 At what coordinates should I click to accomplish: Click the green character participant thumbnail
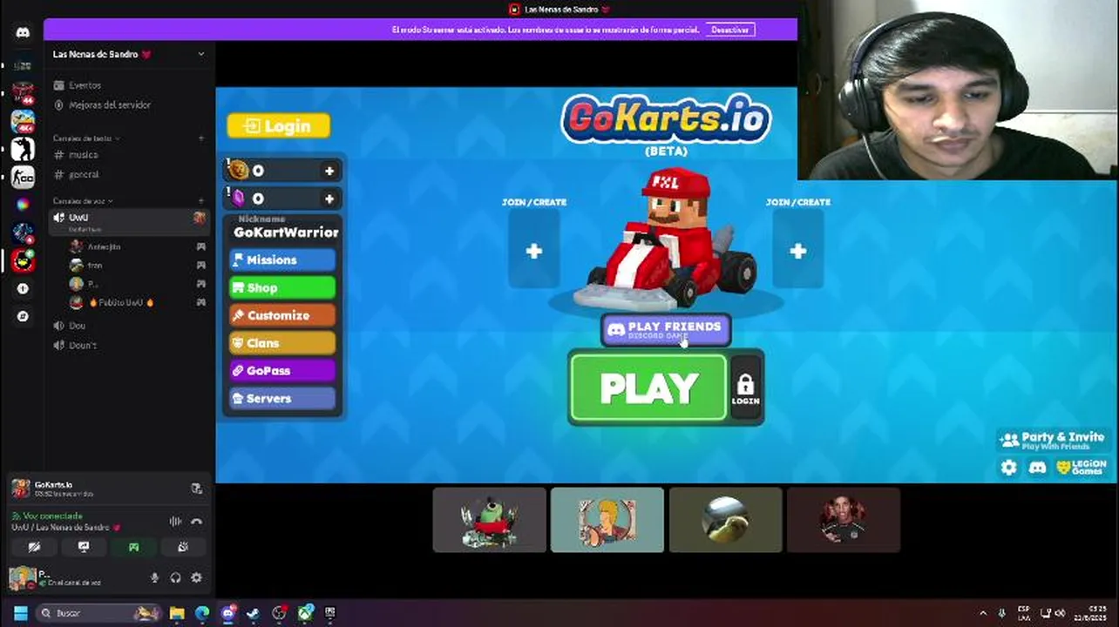click(x=490, y=520)
